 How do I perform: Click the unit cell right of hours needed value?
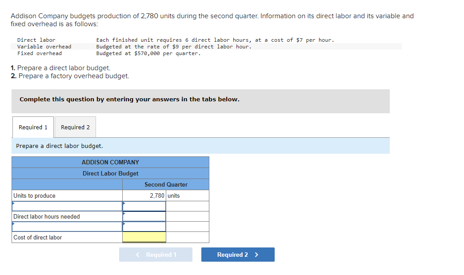click(187, 216)
